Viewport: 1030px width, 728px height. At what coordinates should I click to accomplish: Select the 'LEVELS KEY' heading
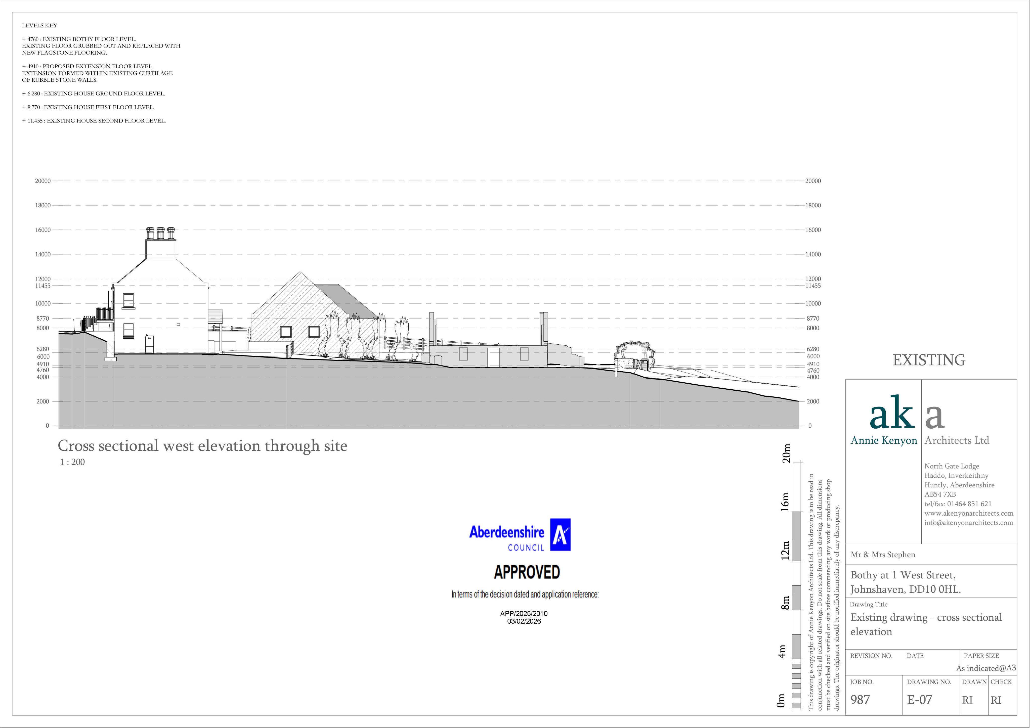[39, 26]
